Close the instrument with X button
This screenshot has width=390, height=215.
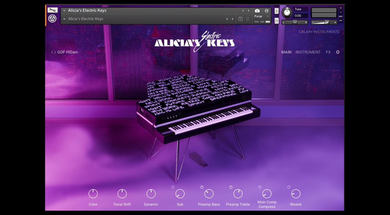tap(341, 8)
